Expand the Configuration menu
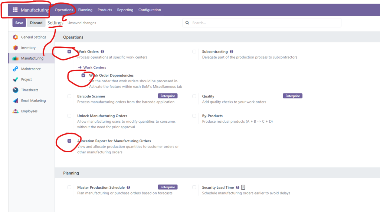This screenshot has height=212, width=380. [x=150, y=10]
